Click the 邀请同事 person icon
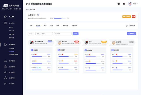141x95 pixels. (x=6, y=78)
